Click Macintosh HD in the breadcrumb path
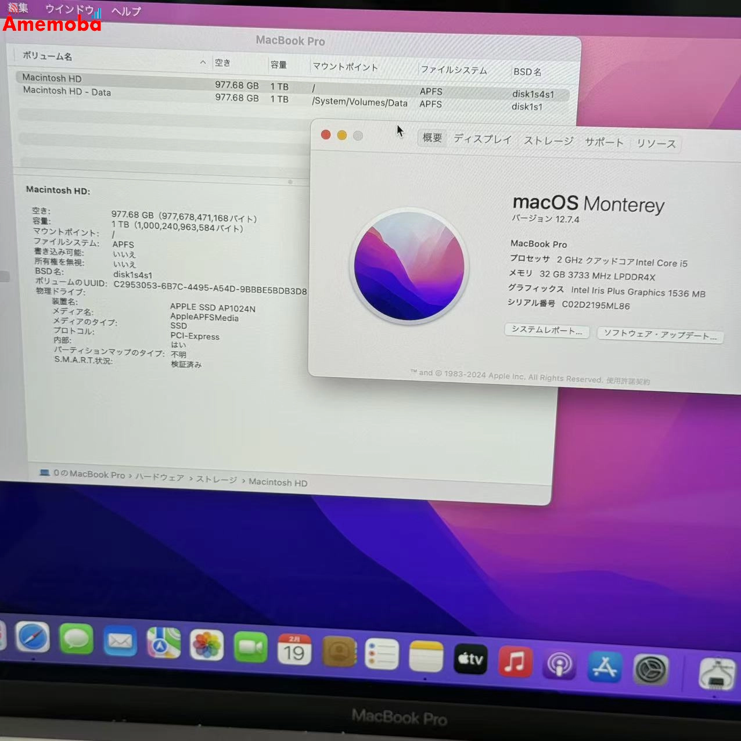Viewport: 741px width, 741px height. [278, 482]
